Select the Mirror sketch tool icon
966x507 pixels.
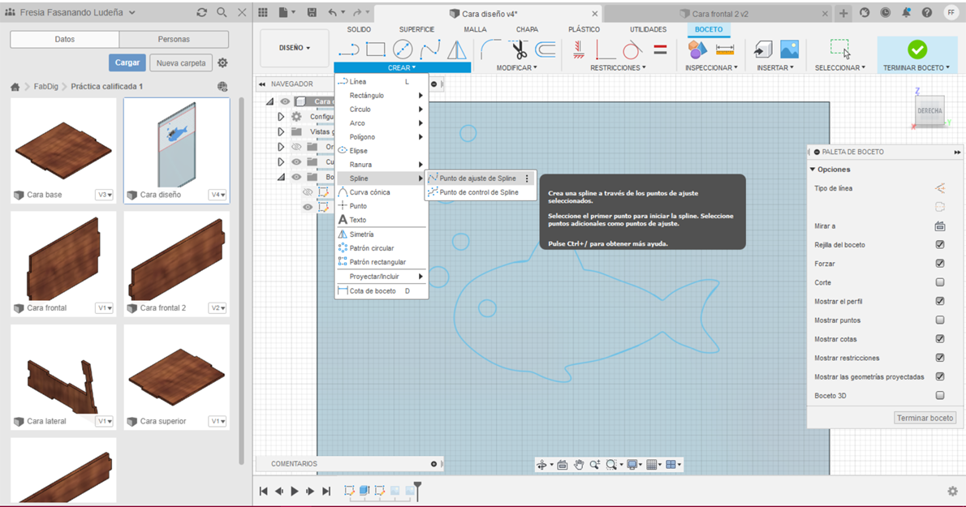click(x=457, y=50)
